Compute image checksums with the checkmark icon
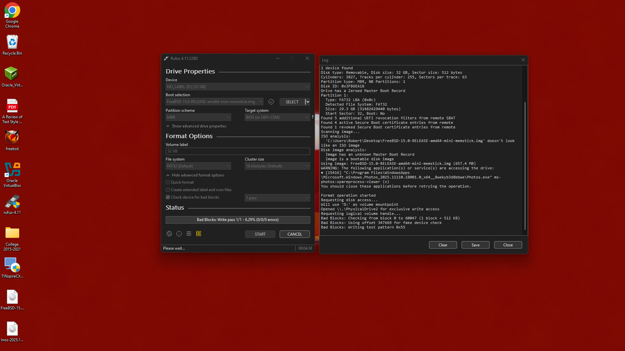Screen dimensions: 625x351 271,102
